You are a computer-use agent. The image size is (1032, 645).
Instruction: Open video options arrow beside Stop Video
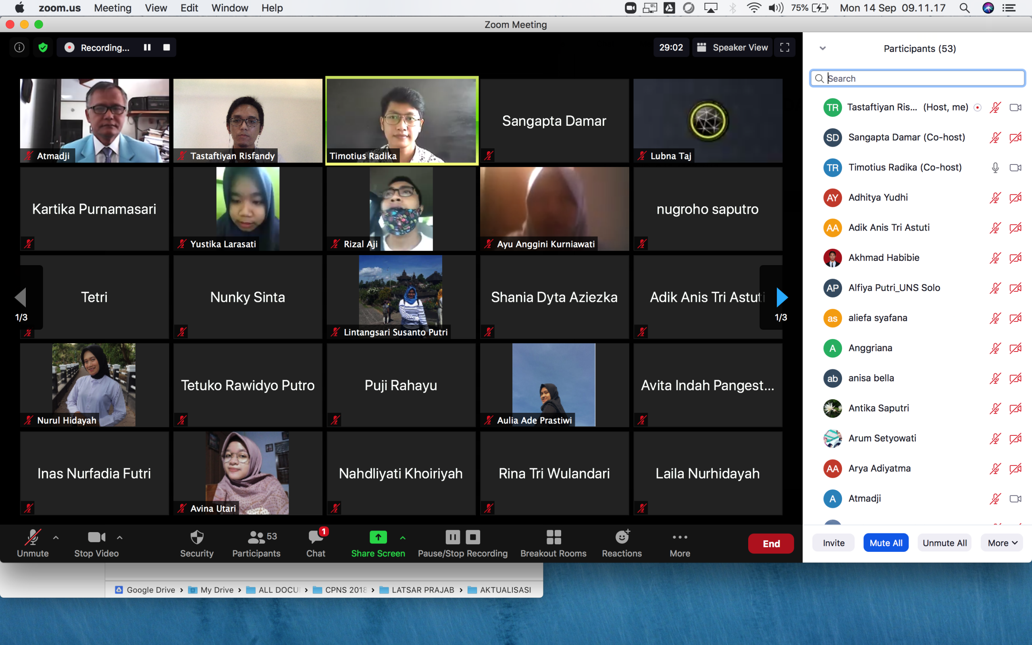[x=120, y=537]
